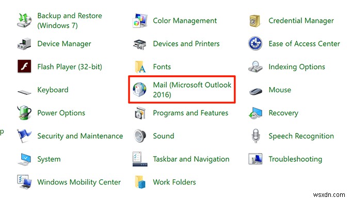This screenshot has height=200, width=351.
Task: Open the Fonts link
Action: click(162, 66)
